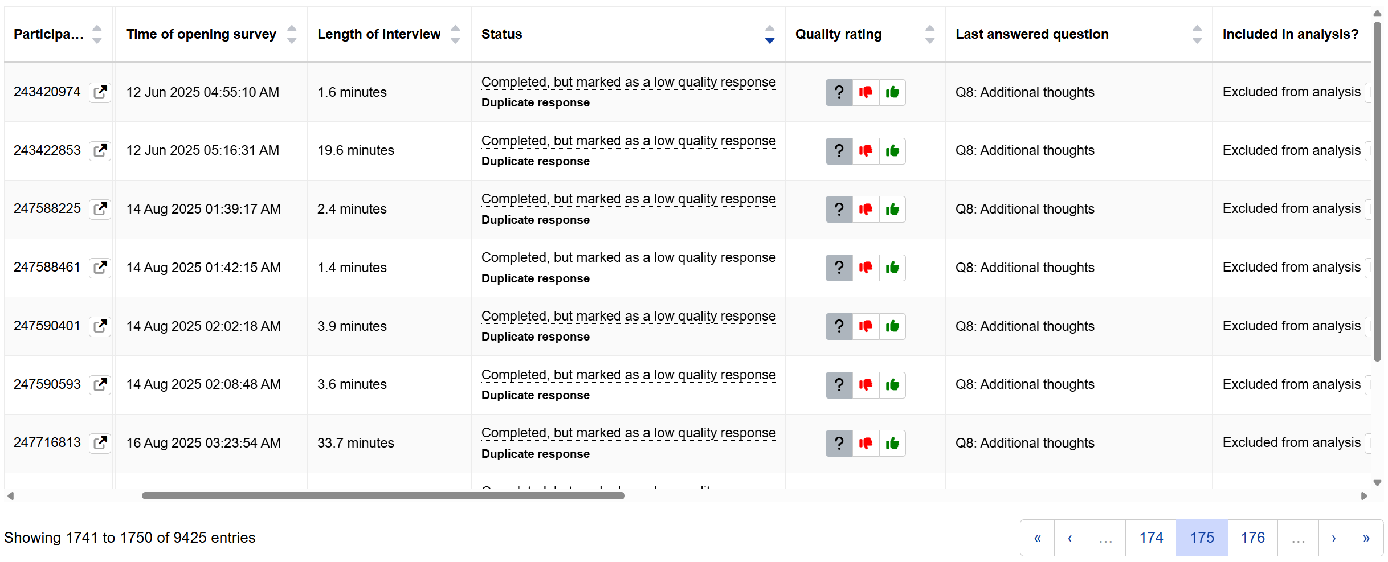This screenshot has width=1388, height=562.
Task: Set unknown quality for row 243420974
Action: [839, 92]
